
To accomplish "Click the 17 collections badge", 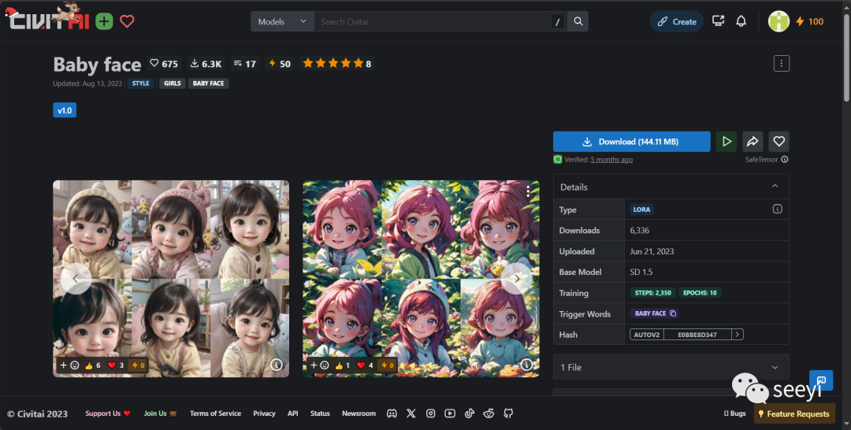I will (244, 64).
